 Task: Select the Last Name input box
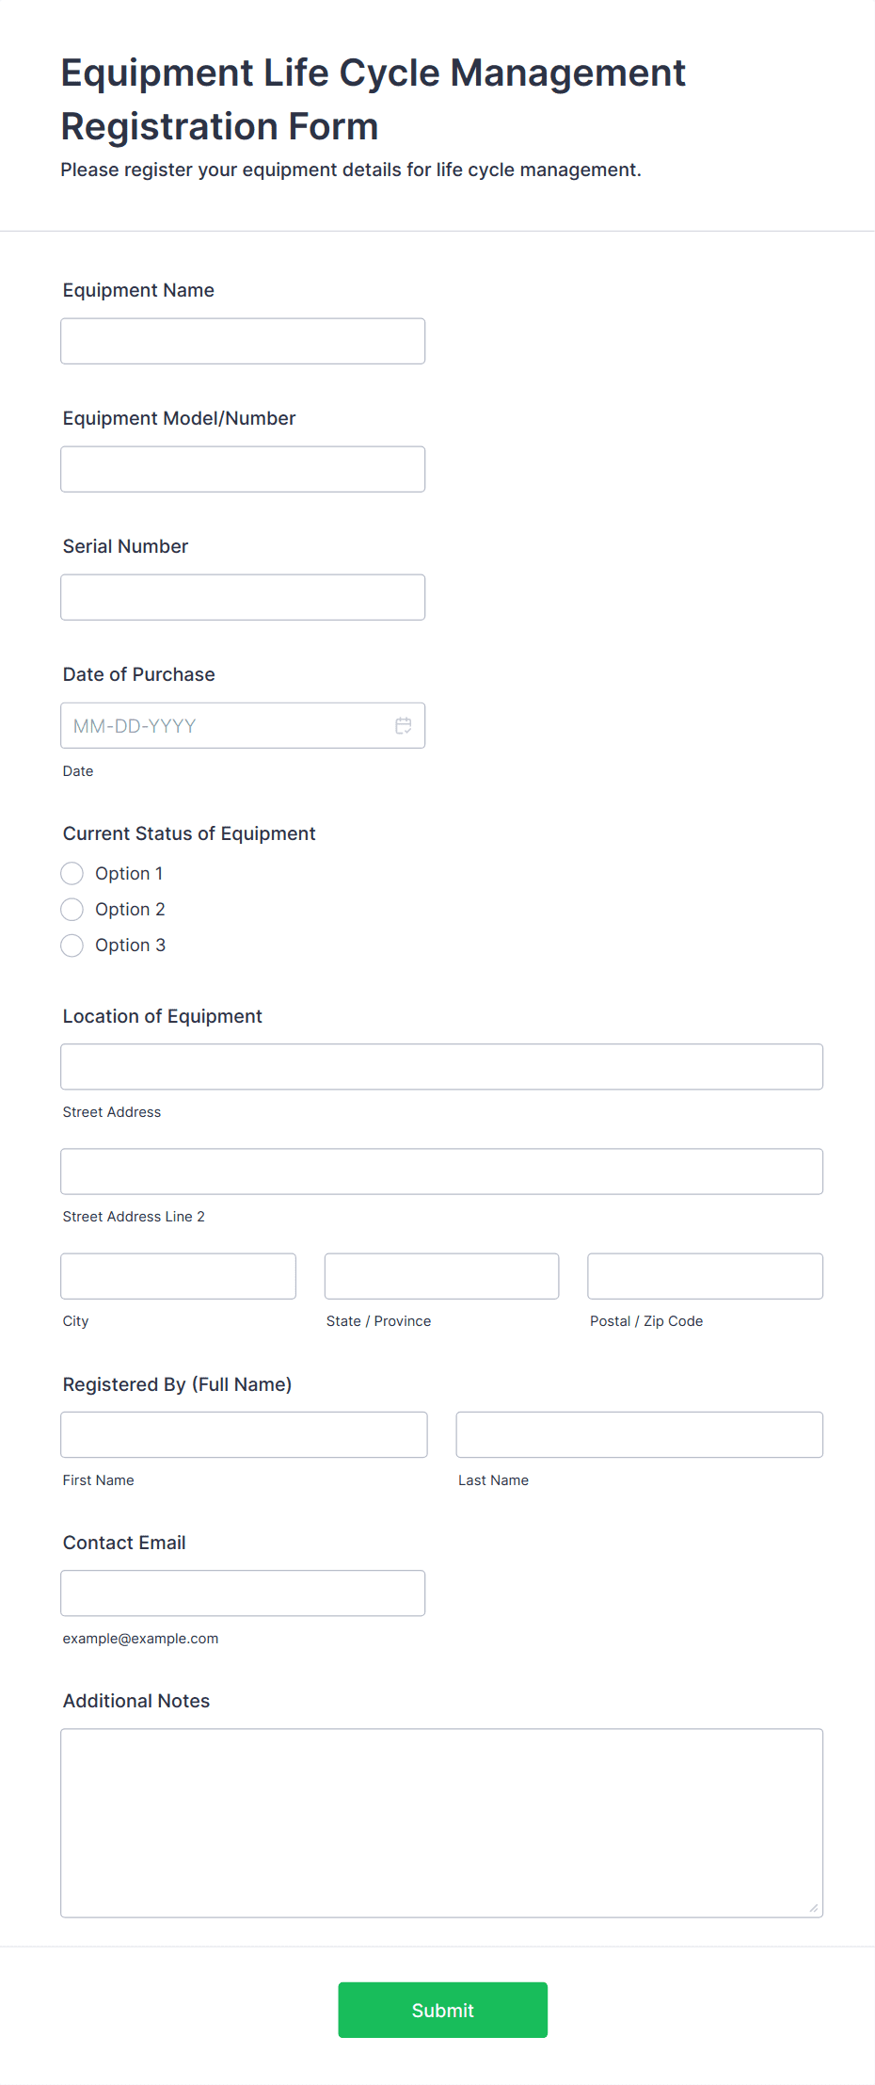[x=640, y=1434]
